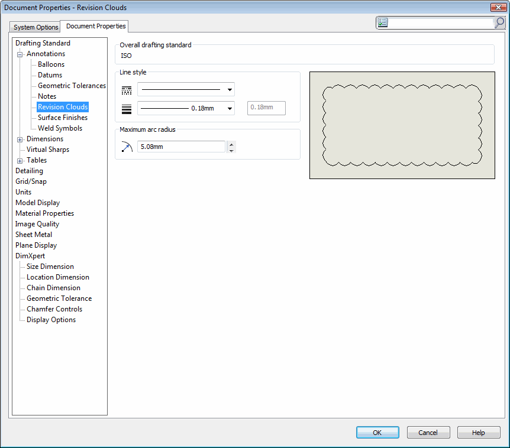Select Annotations in the tree
This screenshot has height=448, width=510.
[x=46, y=54]
